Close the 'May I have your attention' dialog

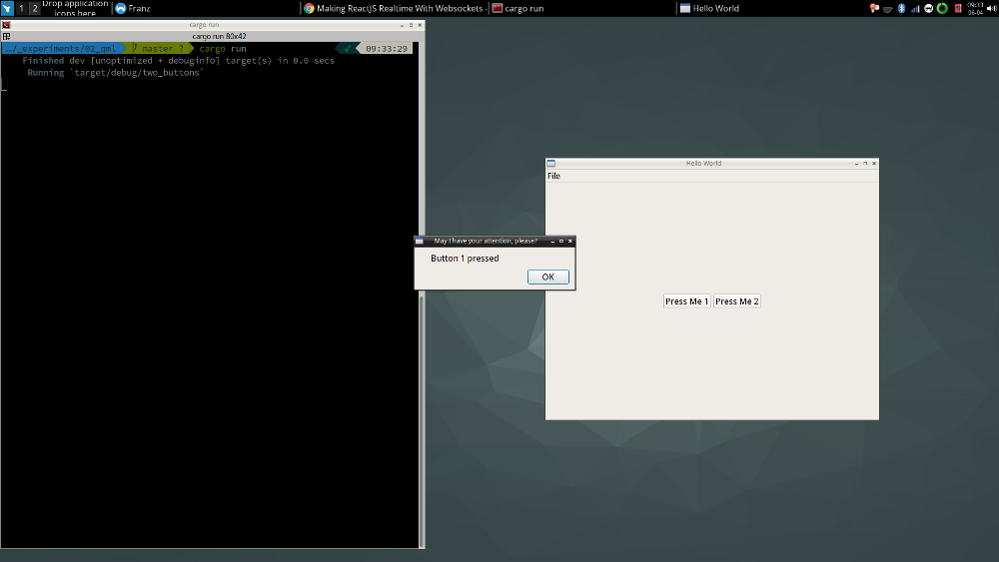pos(570,241)
